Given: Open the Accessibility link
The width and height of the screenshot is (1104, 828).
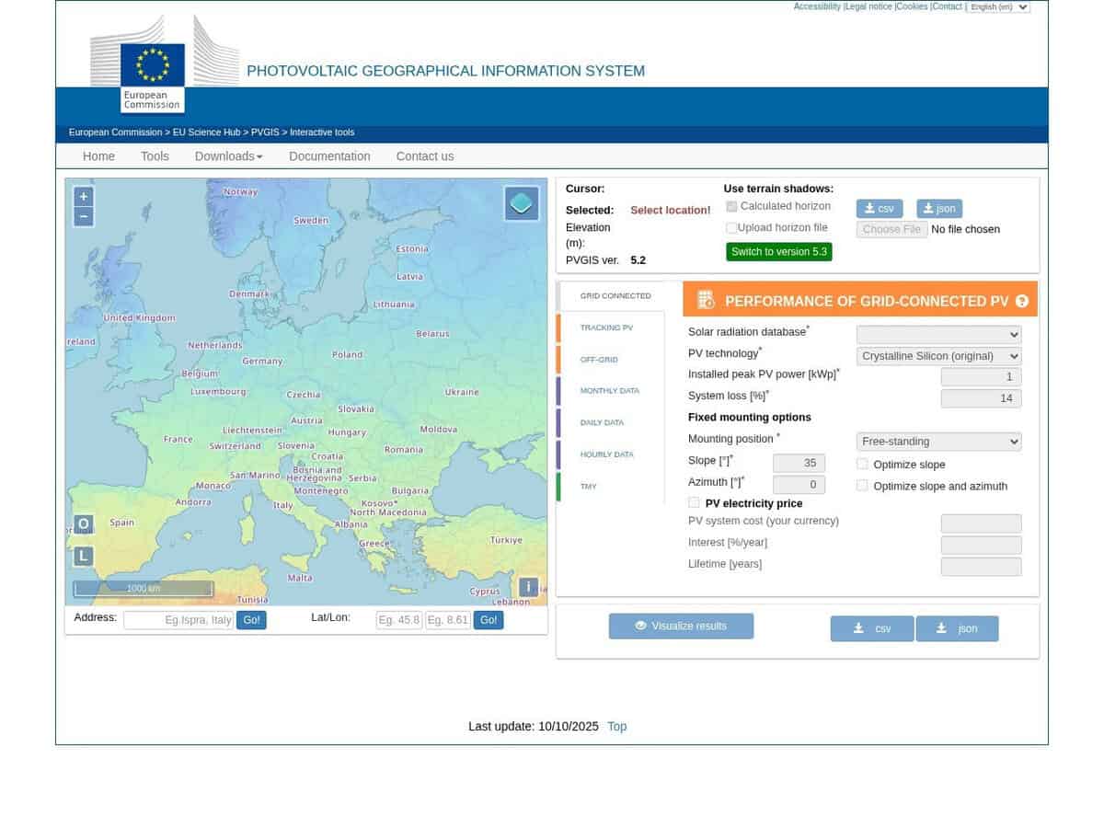Looking at the screenshot, I should (817, 6).
